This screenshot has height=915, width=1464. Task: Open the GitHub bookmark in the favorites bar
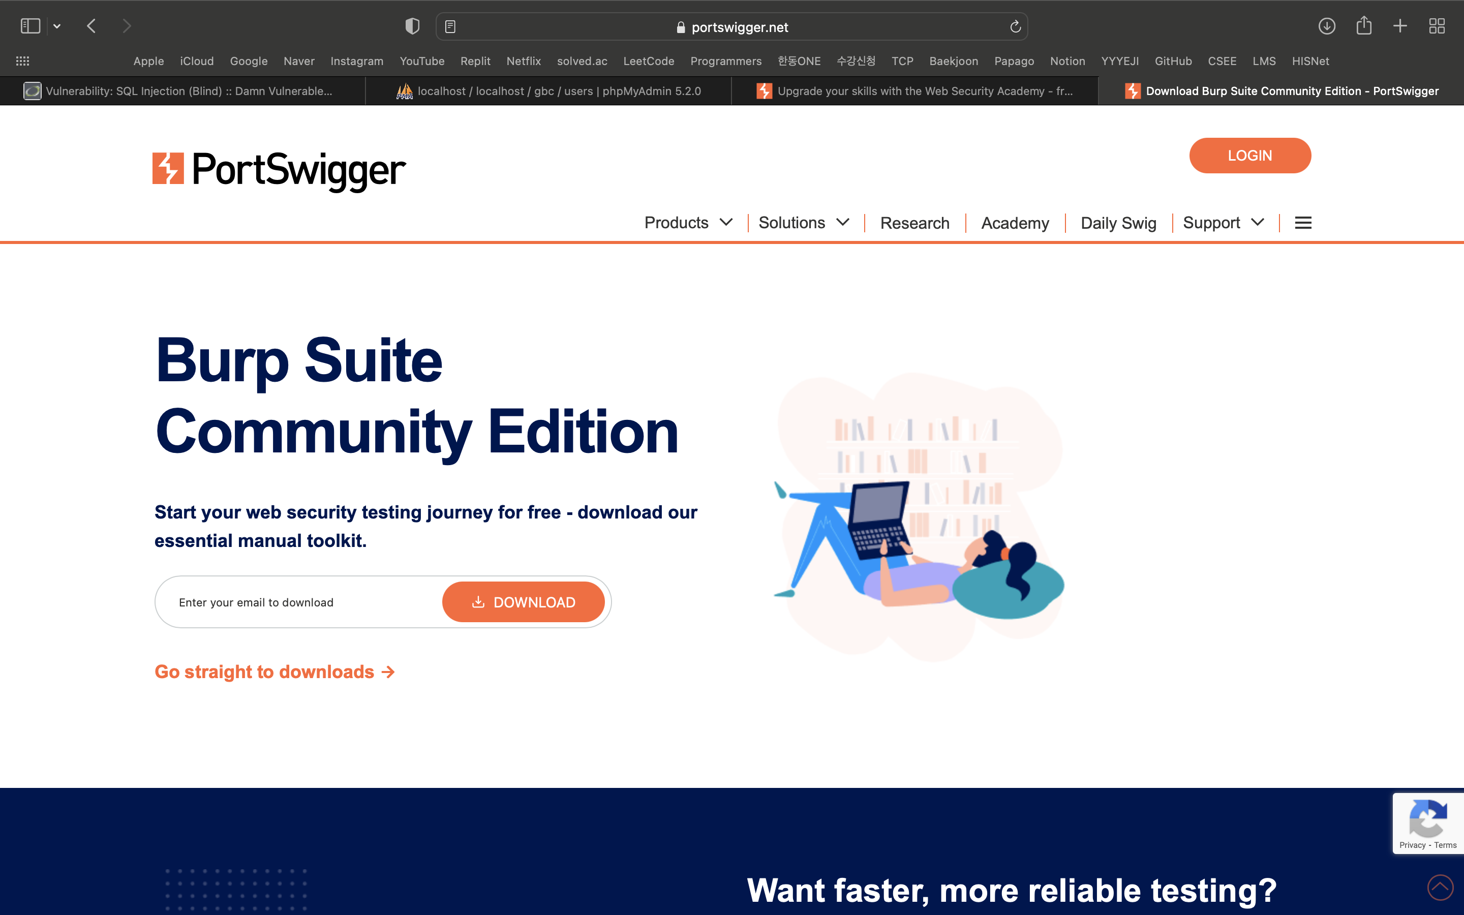coord(1172,61)
